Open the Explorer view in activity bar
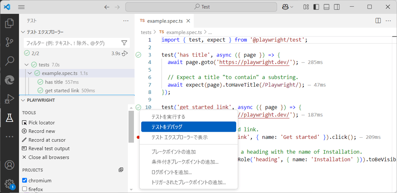The width and height of the screenshot is (397, 193). click(10, 23)
